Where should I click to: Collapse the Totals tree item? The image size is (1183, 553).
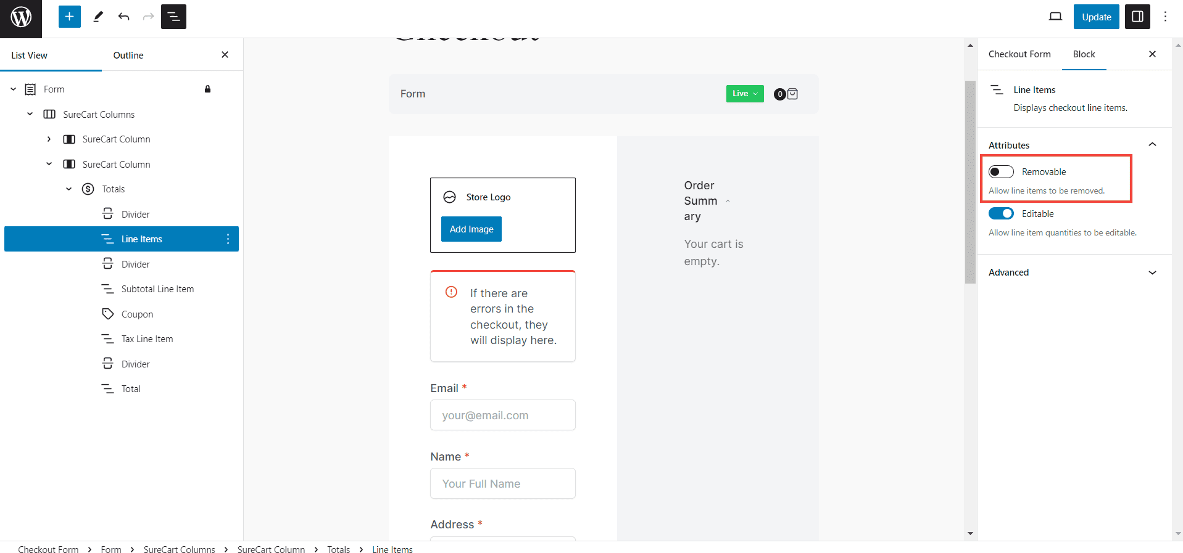tap(68, 189)
